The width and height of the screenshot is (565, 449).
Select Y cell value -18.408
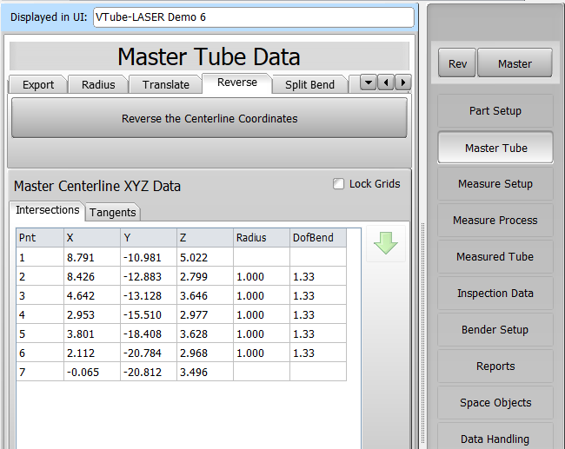(149, 333)
